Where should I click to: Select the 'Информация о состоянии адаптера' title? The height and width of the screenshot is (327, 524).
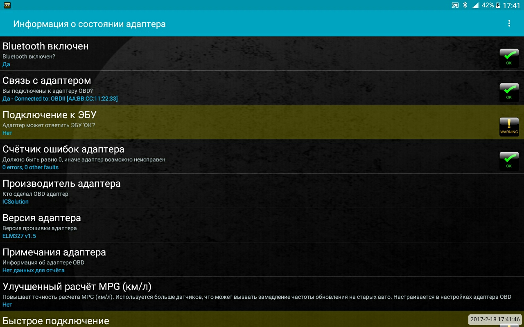[89, 24]
